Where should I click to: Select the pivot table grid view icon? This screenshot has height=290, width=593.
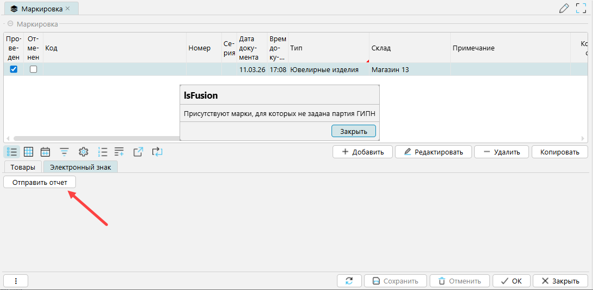[28, 152]
